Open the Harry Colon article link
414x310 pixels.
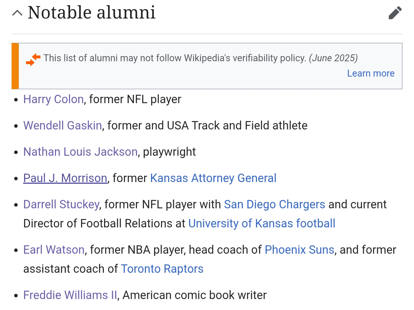coord(53,99)
